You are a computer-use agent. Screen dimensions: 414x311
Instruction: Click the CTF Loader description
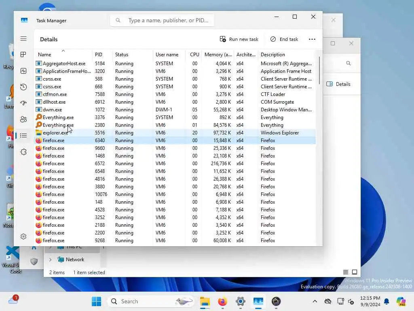pyautogui.click(x=273, y=94)
